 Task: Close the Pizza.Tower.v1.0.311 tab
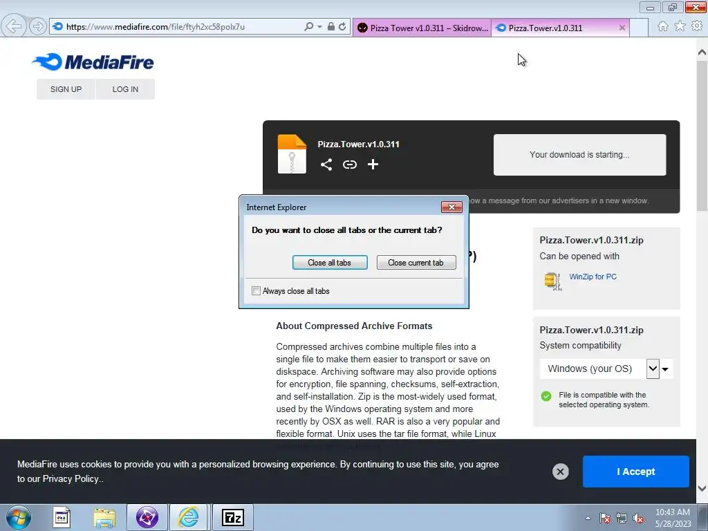pos(622,28)
